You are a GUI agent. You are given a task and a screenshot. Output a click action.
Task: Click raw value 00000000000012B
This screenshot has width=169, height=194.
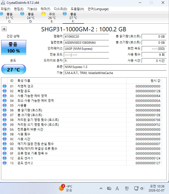(x=148, y=91)
